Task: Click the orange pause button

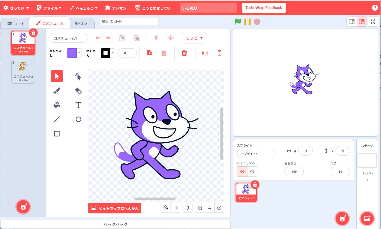Action: pyautogui.click(x=247, y=22)
